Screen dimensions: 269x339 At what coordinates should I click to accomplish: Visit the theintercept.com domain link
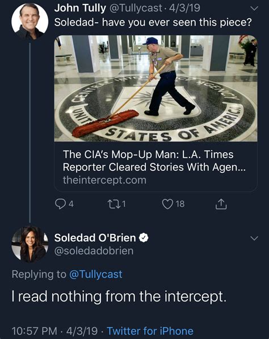104,180
